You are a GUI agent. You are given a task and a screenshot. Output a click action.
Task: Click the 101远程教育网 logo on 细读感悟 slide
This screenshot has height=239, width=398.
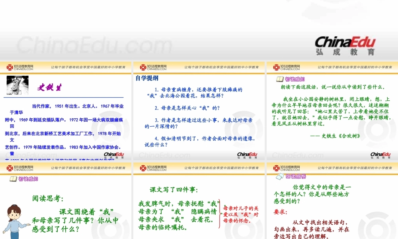pos(287,168)
